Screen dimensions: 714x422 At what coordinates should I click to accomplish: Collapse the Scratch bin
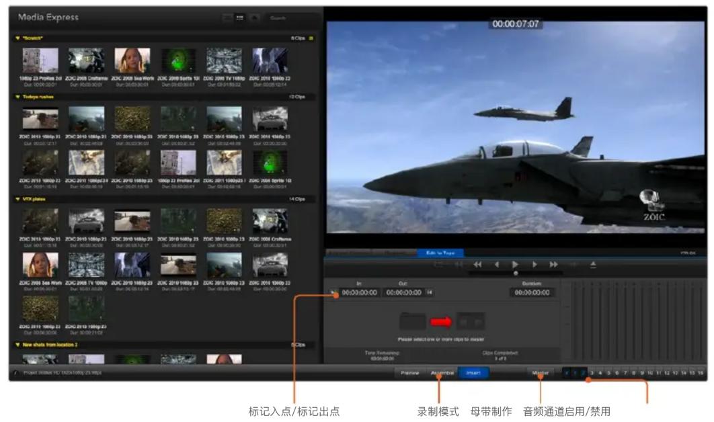point(17,39)
